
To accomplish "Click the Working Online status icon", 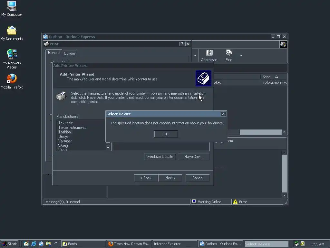I will coord(194,202).
